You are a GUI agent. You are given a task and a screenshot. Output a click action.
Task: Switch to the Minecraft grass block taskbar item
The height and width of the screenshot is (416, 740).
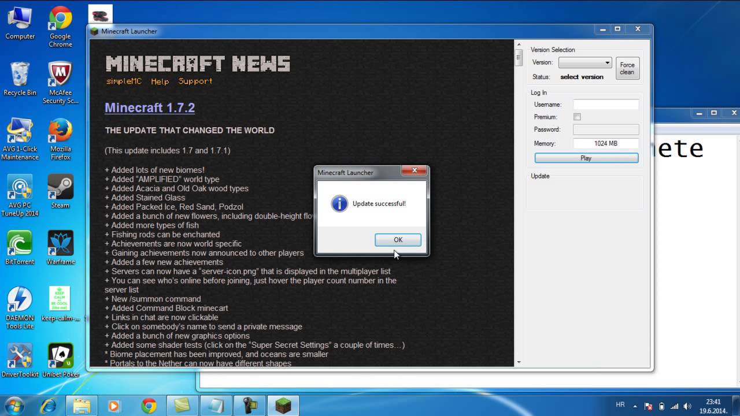point(283,406)
